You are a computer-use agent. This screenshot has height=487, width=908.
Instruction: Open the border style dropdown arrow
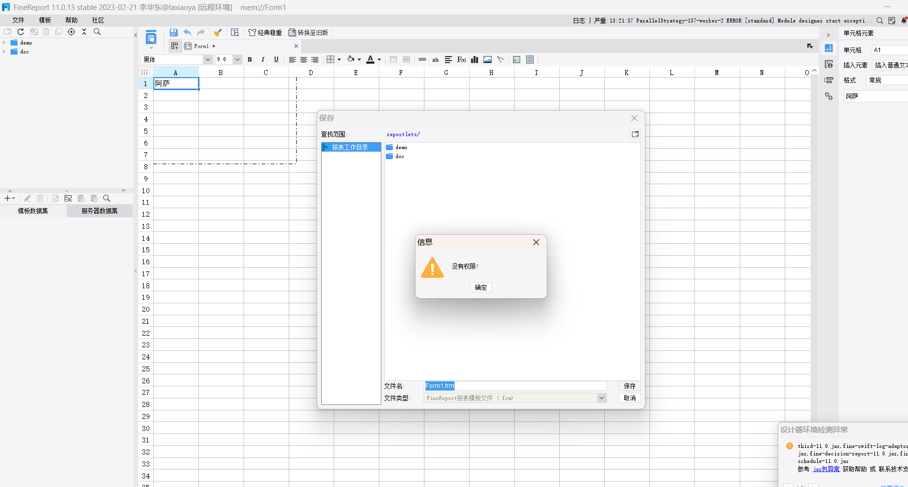(x=339, y=60)
